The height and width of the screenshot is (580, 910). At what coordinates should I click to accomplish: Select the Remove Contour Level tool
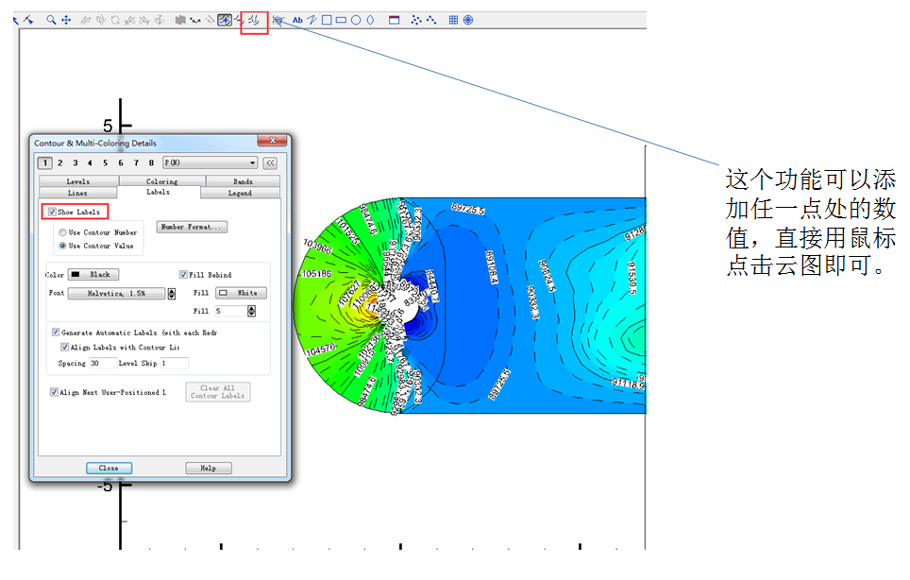[239, 20]
